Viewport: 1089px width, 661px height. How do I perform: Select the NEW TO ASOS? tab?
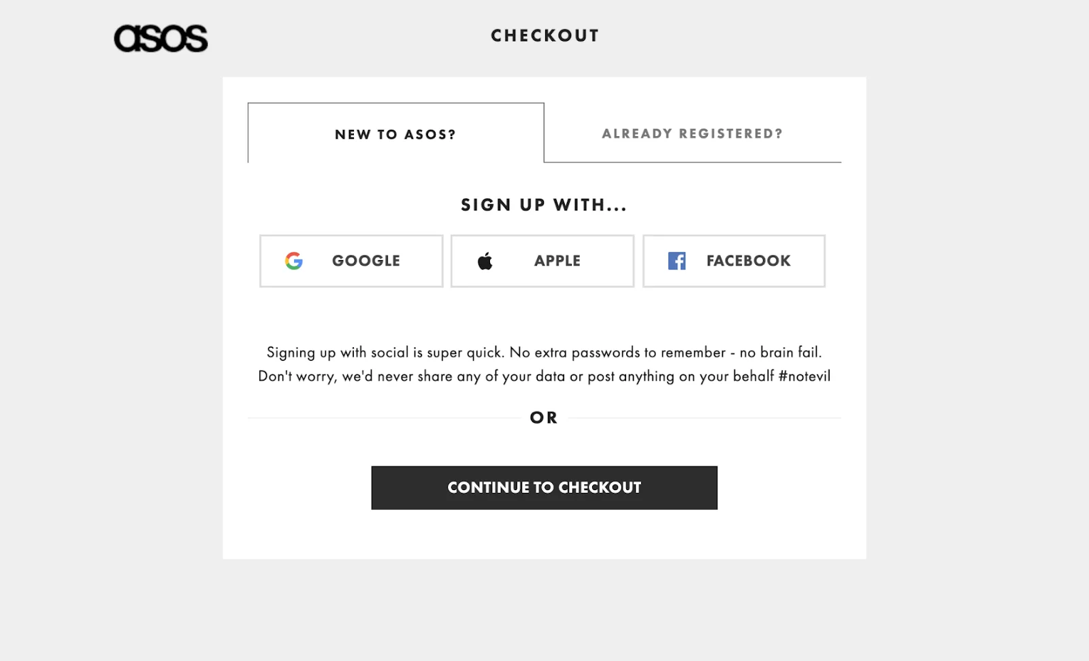395,134
